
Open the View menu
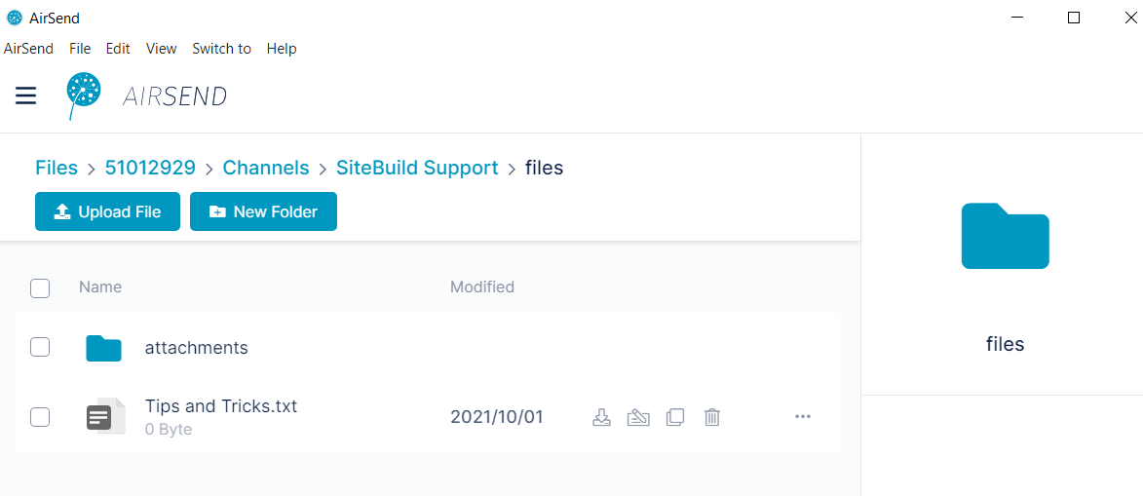(161, 49)
